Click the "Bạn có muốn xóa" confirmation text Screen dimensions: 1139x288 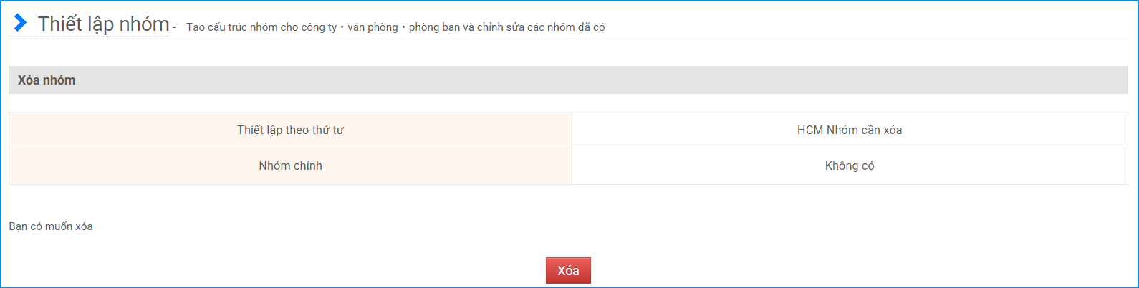point(51,226)
